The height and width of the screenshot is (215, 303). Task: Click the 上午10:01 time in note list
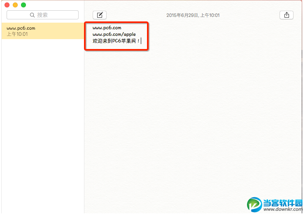[17, 34]
